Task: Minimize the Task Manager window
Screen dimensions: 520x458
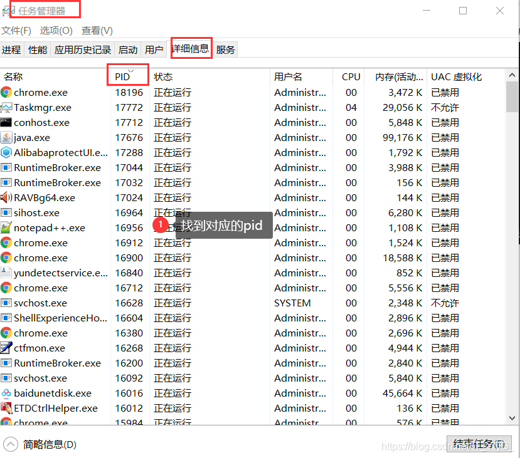Action: point(427,11)
